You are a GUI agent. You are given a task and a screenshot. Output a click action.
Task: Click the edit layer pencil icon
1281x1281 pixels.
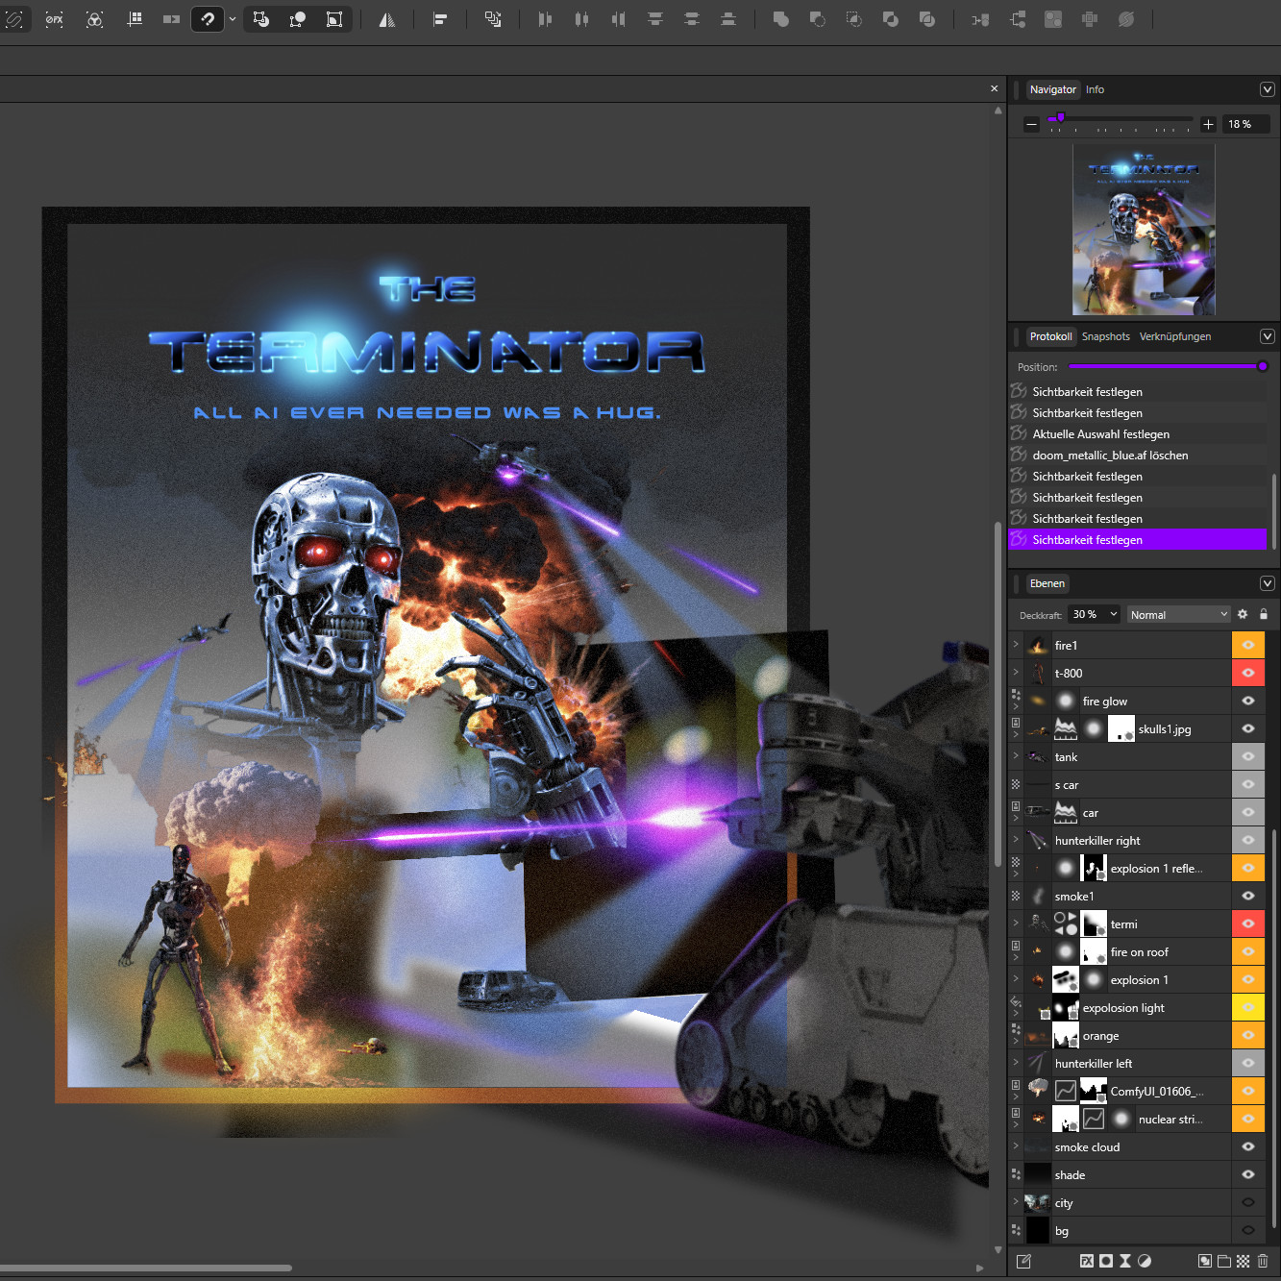[x=1023, y=1261]
